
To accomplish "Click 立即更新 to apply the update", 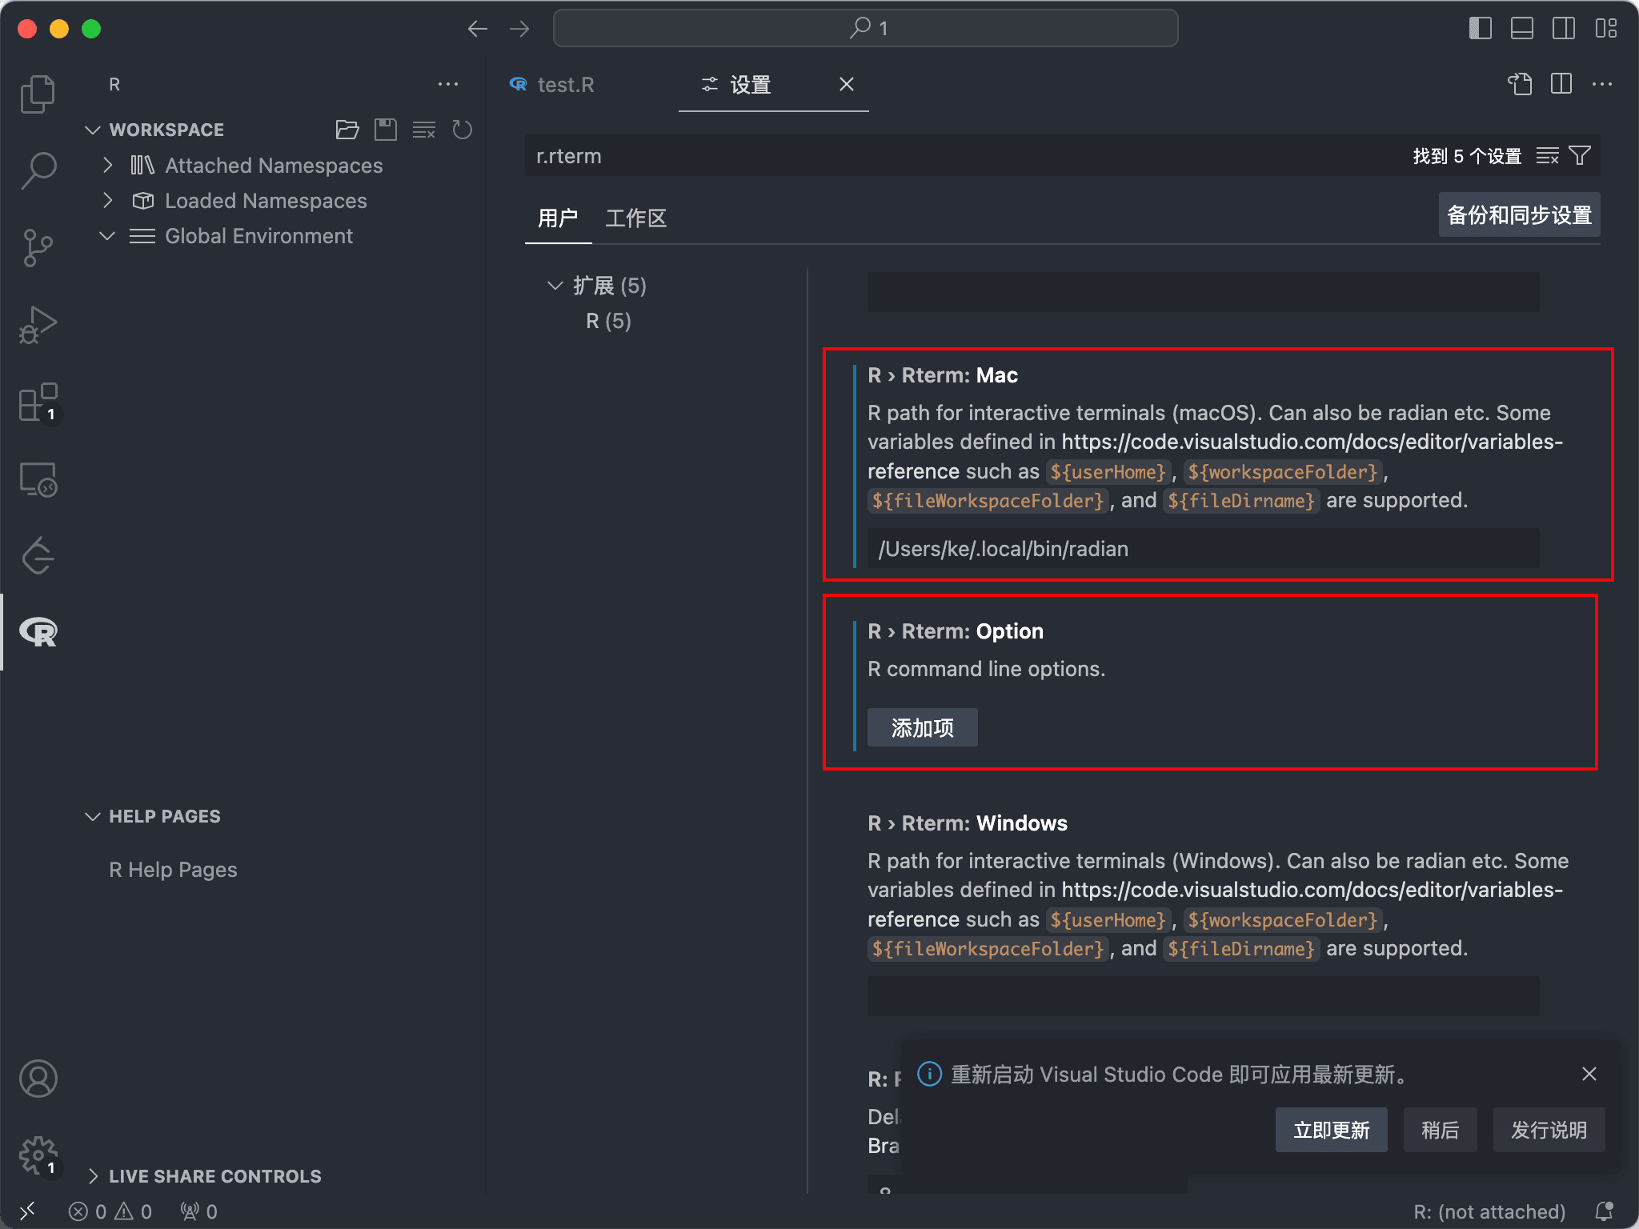I will pos(1331,1129).
